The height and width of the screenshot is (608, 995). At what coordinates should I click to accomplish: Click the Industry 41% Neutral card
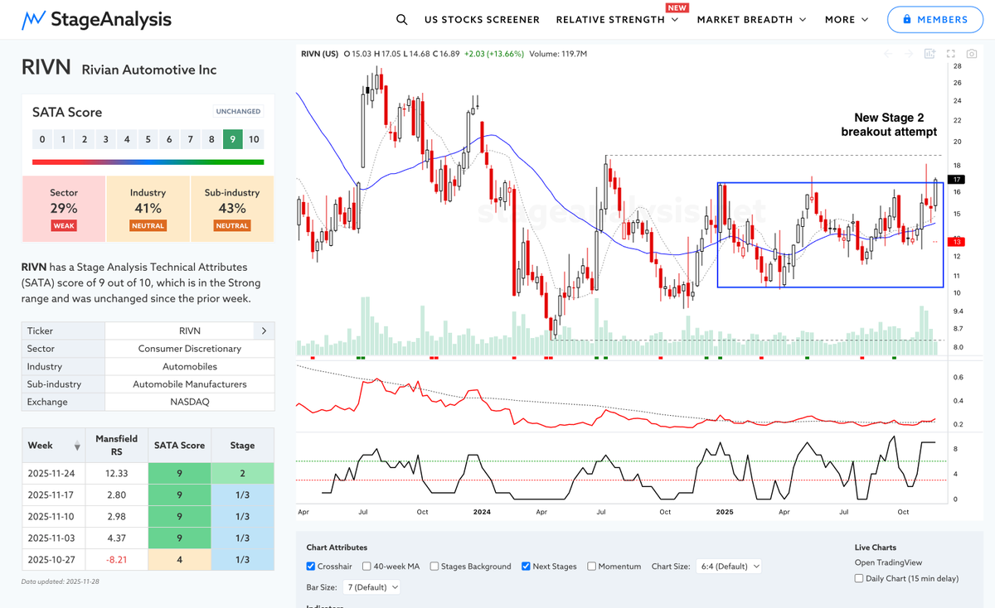tap(148, 209)
